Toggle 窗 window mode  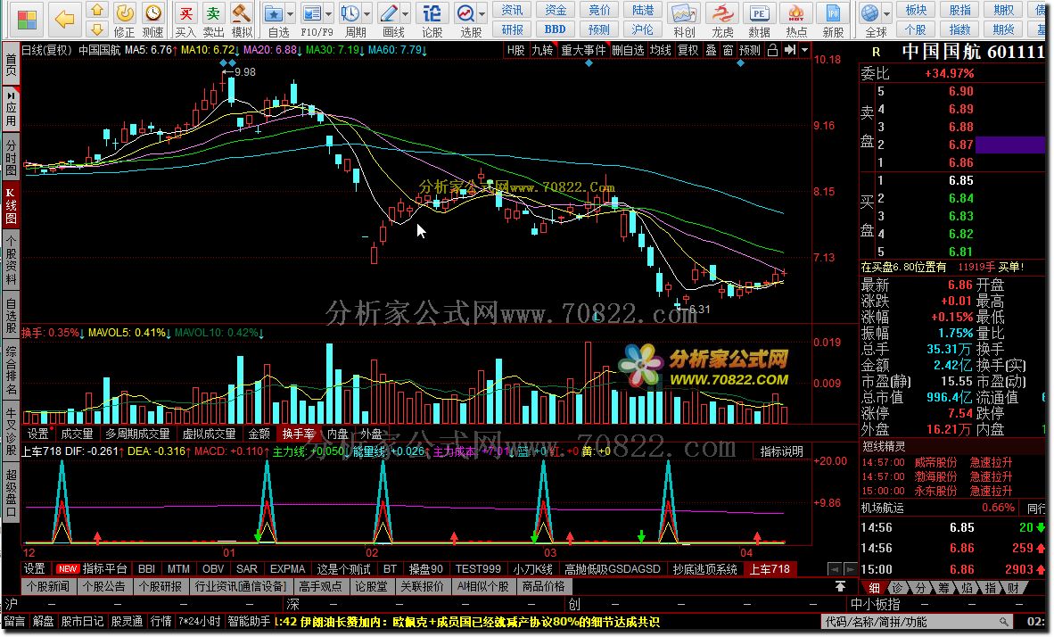(728, 50)
